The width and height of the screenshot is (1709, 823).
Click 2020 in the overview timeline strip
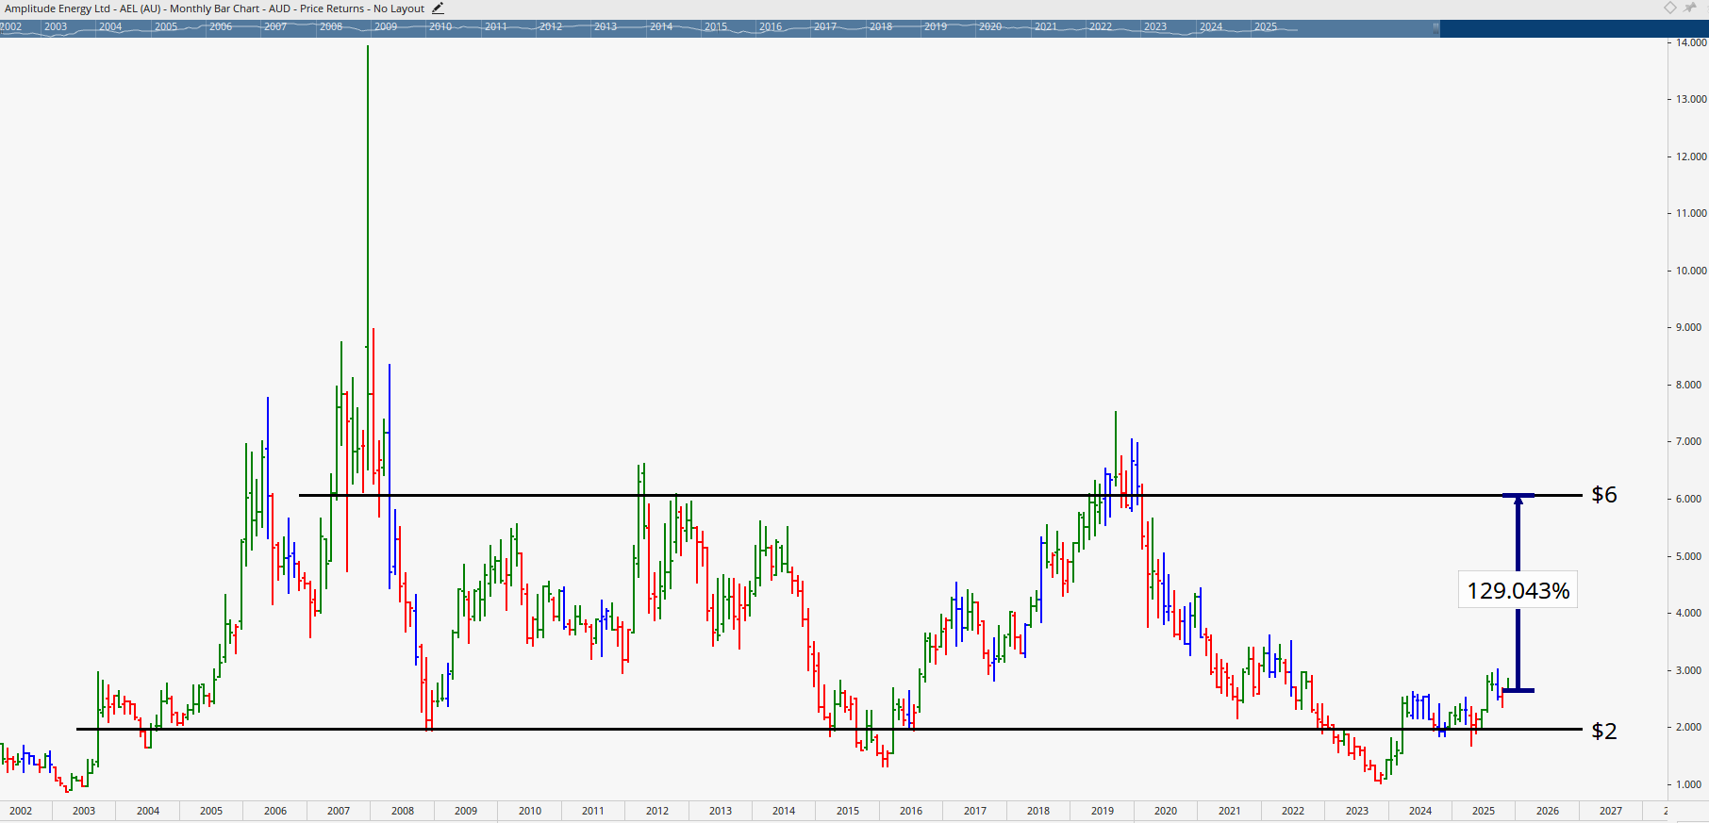click(x=990, y=27)
